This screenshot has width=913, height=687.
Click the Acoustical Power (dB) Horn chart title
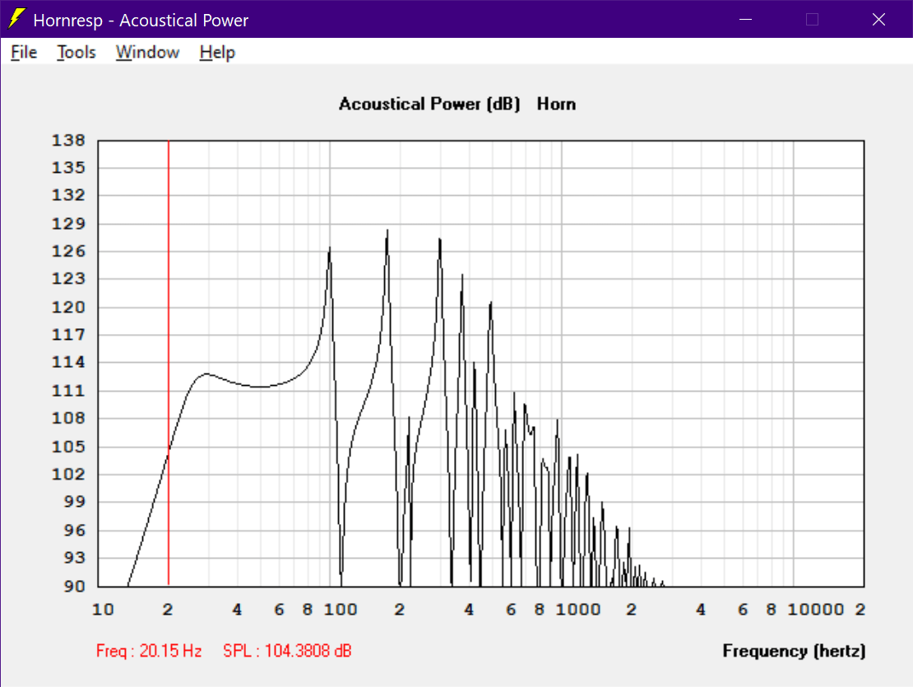click(x=457, y=104)
